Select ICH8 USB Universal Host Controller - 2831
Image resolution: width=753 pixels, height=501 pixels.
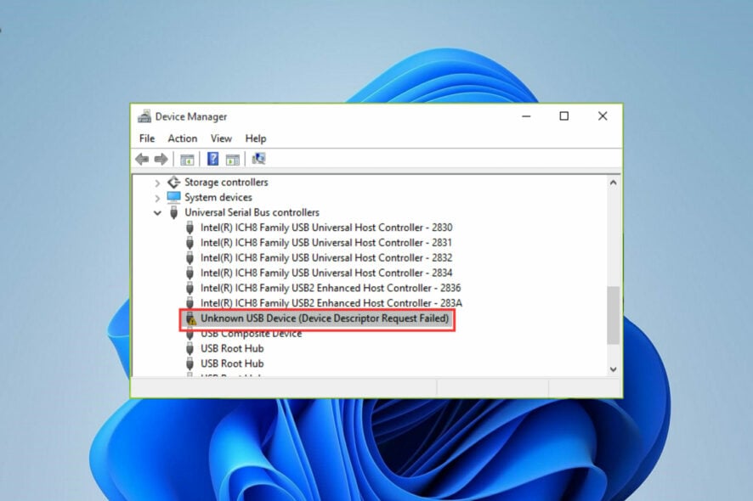[326, 242]
